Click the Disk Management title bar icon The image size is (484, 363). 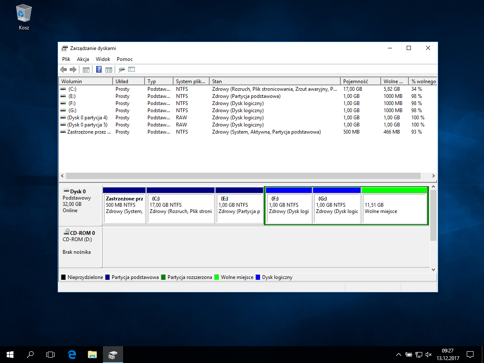point(65,48)
